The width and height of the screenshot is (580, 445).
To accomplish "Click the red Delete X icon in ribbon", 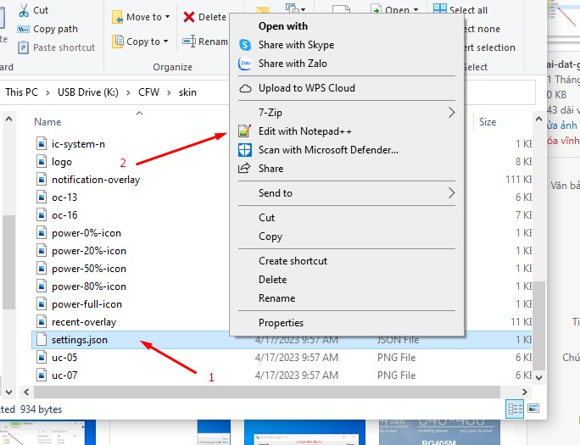I will pyautogui.click(x=188, y=17).
